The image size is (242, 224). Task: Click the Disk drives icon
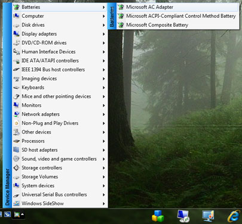(x=16, y=25)
